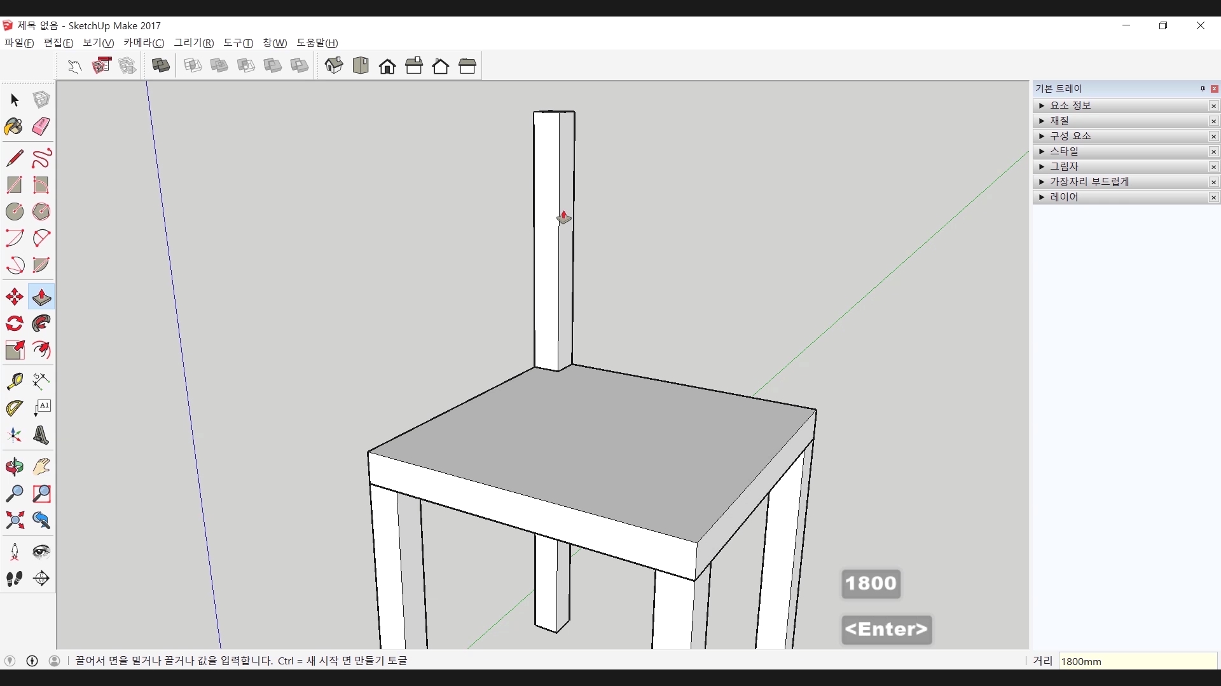This screenshot has width=1221, height=686.
Task: Choose the Tape Measure tool
Action: (14, 380)
